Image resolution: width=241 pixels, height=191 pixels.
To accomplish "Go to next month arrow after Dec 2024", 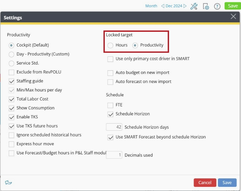I will tap(185, 6).
